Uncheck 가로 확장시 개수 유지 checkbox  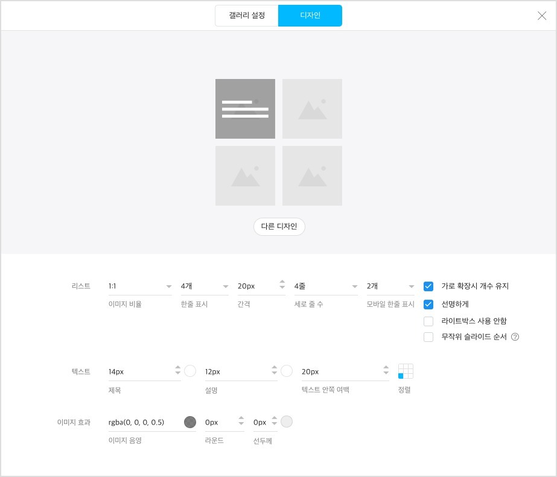point(428,286)
